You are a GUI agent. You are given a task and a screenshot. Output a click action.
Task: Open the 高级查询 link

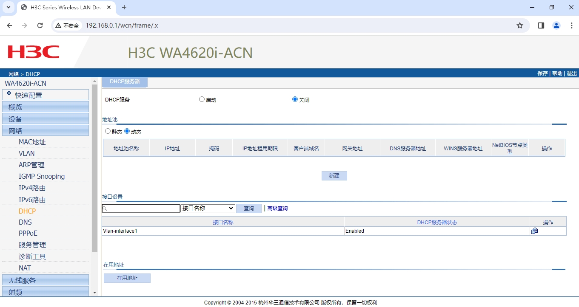coord(277,208)
